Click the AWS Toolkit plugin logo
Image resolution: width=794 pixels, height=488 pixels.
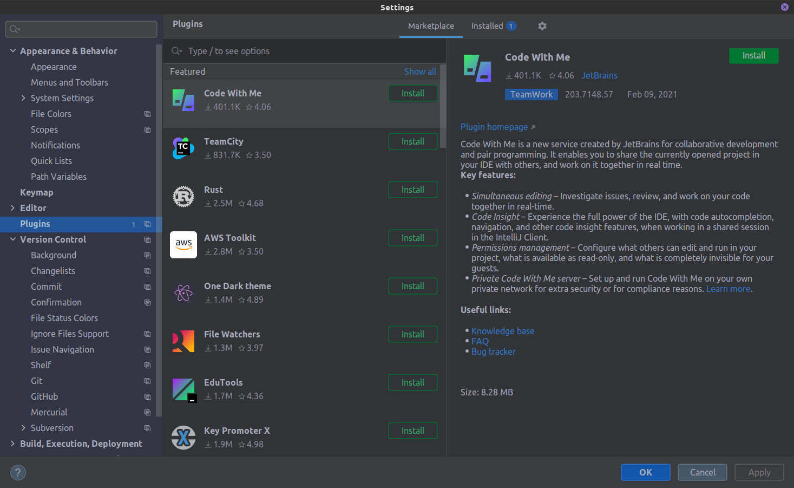pyautogui.click(x=183, y=244)
